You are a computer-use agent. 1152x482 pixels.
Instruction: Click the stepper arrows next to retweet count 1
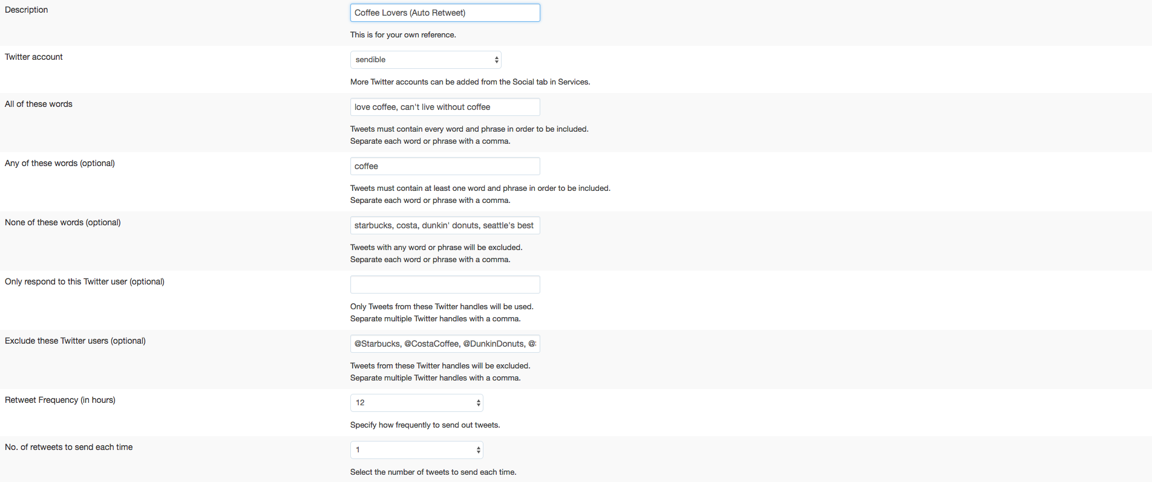477,449
